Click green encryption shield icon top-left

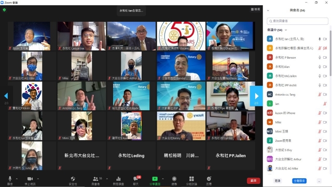[5, 10]
